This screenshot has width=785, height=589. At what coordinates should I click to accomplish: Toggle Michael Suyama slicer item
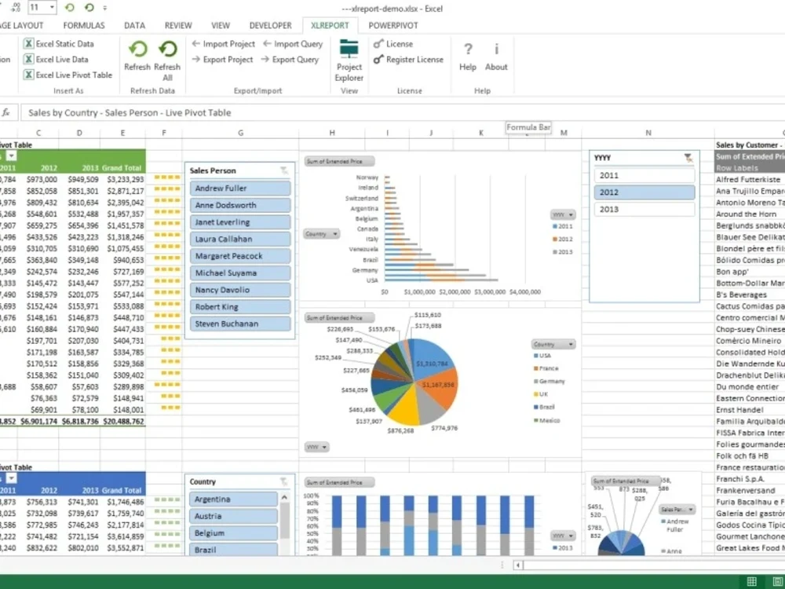click(239, 273)
